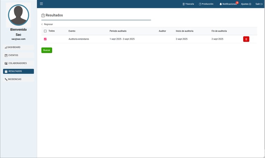This screenshot has height=158, width=265.
Task: Click the Inicio de auditoría column header
Action: (x=184, y=31)
